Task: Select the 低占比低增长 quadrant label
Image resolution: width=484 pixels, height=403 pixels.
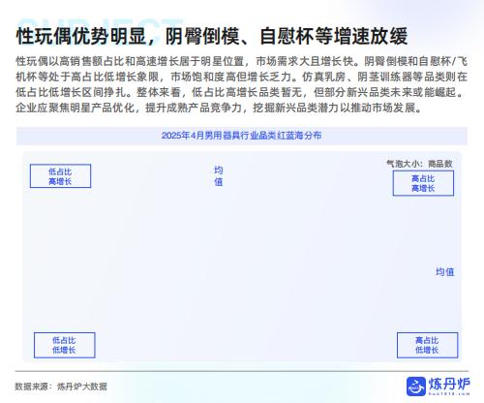Action: click(x=65, y=345)
